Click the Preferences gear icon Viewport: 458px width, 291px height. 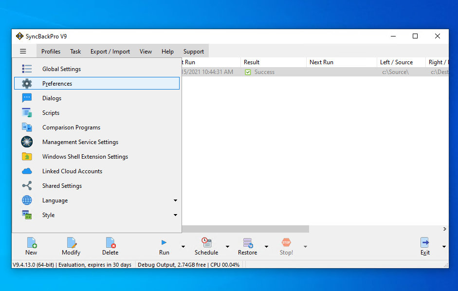pyautogui.click(x=27, y=84)
